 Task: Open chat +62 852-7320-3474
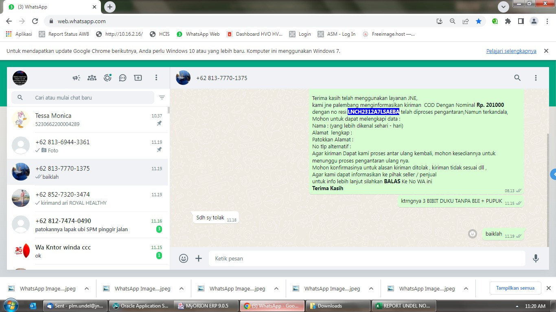pos(88,198)
